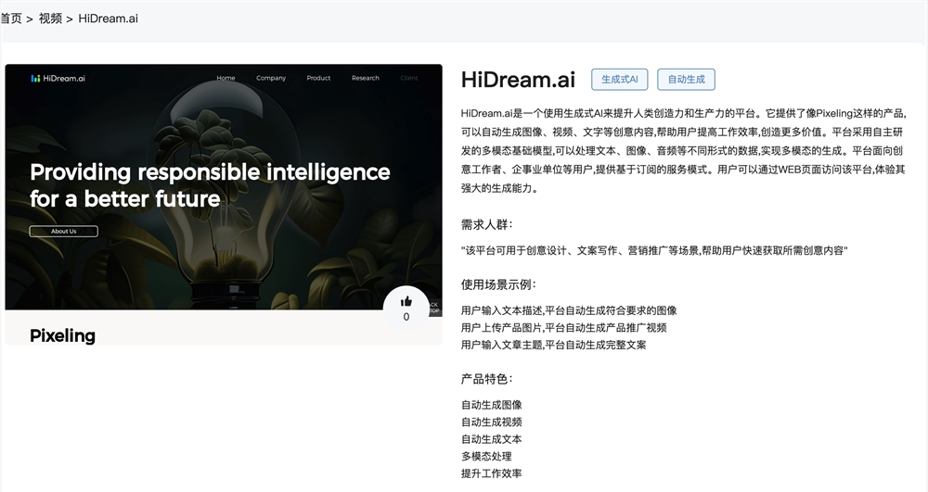This screenshot has height=492, width=928.
Task: Click the HiDream.ai page title
Action: [518, 79]
